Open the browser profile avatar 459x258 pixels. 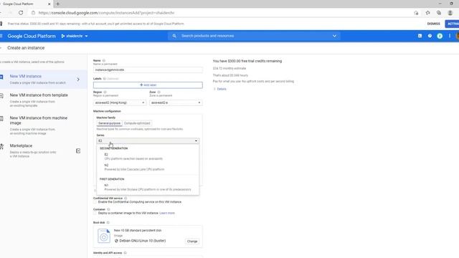pyautogui.click(x=450, y=13)
